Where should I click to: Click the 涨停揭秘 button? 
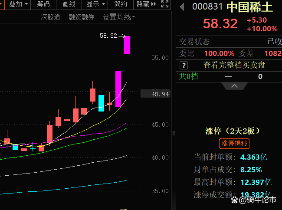pos(234,144)
